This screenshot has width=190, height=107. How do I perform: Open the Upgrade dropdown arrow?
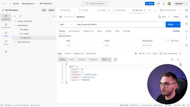186,4
